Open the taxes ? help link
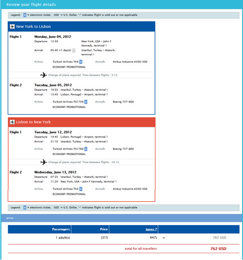 click(151, 229)
